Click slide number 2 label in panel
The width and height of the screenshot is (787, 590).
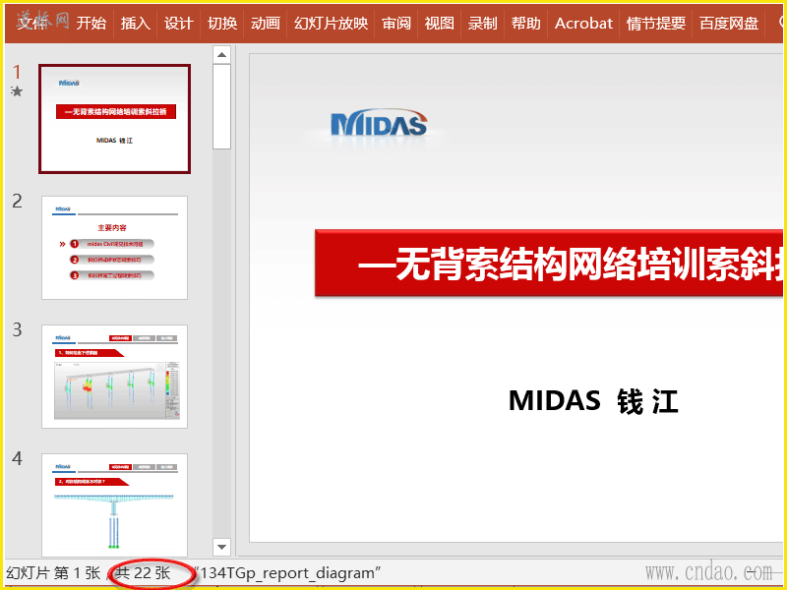coord(18,202)
